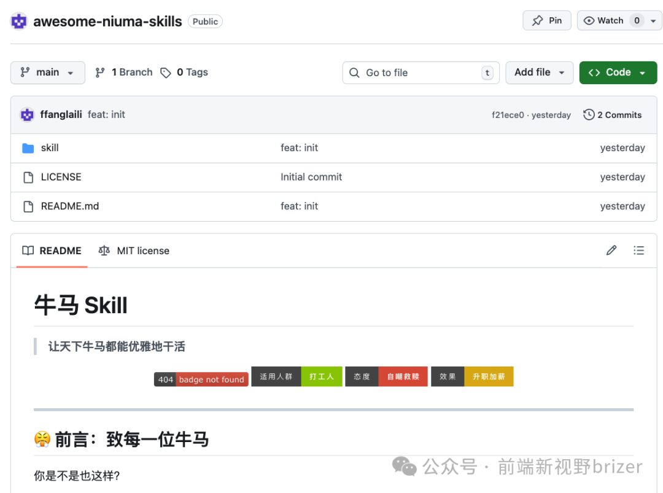
Task: Open the green Code dropdown
Action: (x=618, y=72)
